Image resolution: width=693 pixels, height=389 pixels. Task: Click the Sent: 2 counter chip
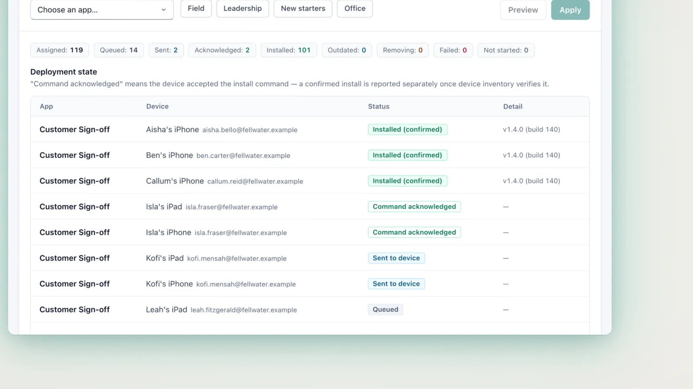tap(166, 50)
